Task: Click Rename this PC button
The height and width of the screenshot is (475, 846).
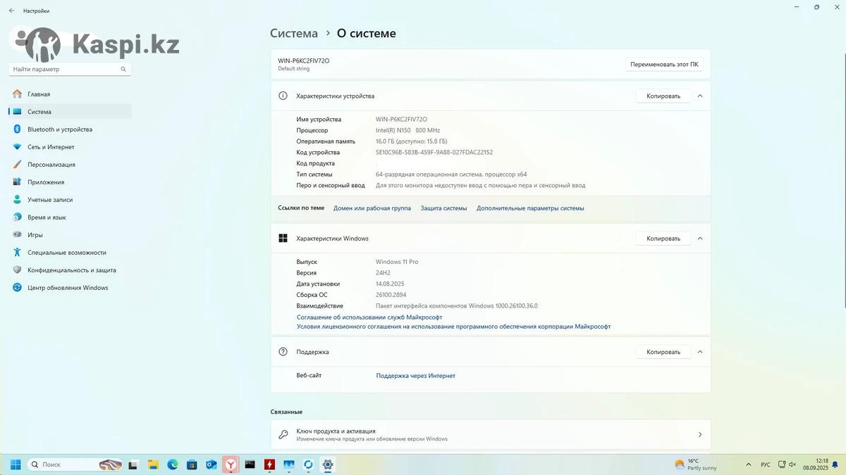Action: pyautogui.click(x=664, y=64)
